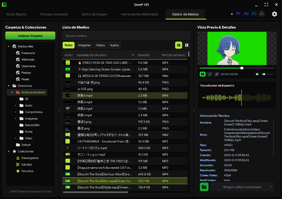Click the pencil edit icon in player
The width and height of the screenshot is (282, 199).
pos(217,74)
